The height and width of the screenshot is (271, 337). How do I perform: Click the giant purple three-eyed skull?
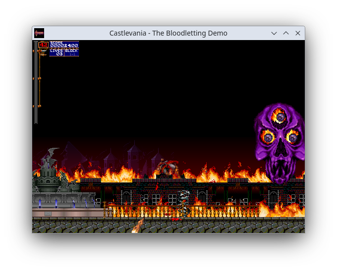tap(280, 143)
